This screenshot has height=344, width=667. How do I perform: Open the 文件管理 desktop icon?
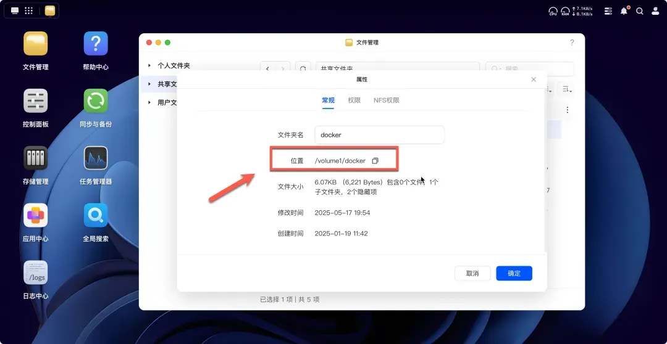pyautogui.click(x=36, y=43)
